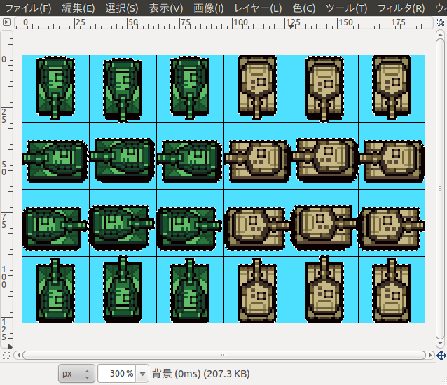
Task: Click the navigation cross icon at bottom-right
Action: pyautogui.click(x=441, y=356)
